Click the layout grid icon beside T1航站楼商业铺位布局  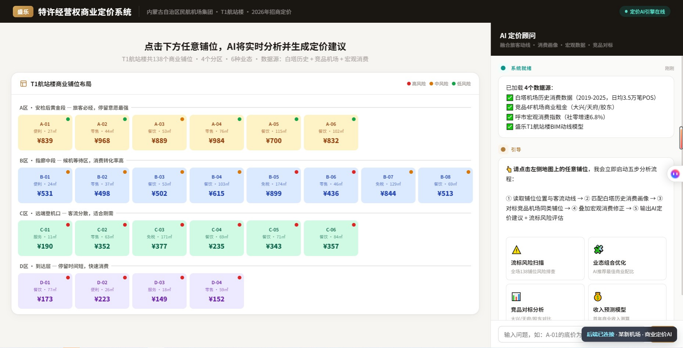click(24, 84)
